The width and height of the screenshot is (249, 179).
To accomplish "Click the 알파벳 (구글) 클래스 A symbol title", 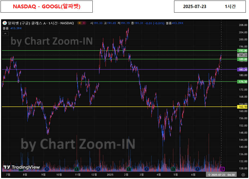I will tap(27, 23).
